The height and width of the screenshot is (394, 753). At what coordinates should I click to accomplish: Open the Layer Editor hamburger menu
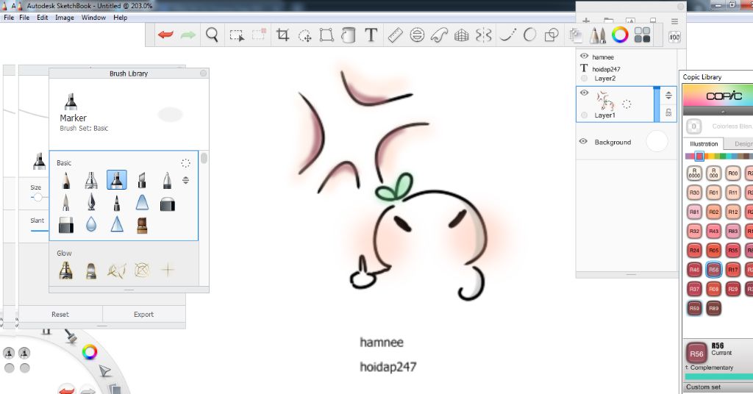675,21
